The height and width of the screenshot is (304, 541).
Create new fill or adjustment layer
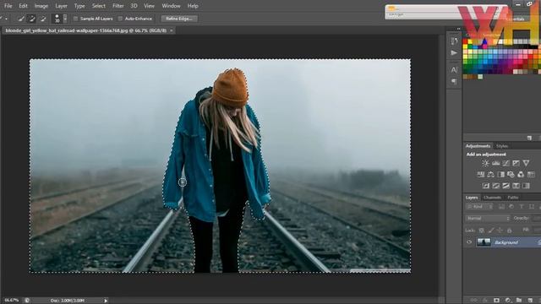508,301
